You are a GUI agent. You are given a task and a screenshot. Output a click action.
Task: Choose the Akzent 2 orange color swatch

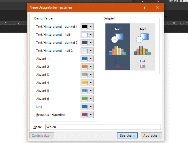(85, 67)
